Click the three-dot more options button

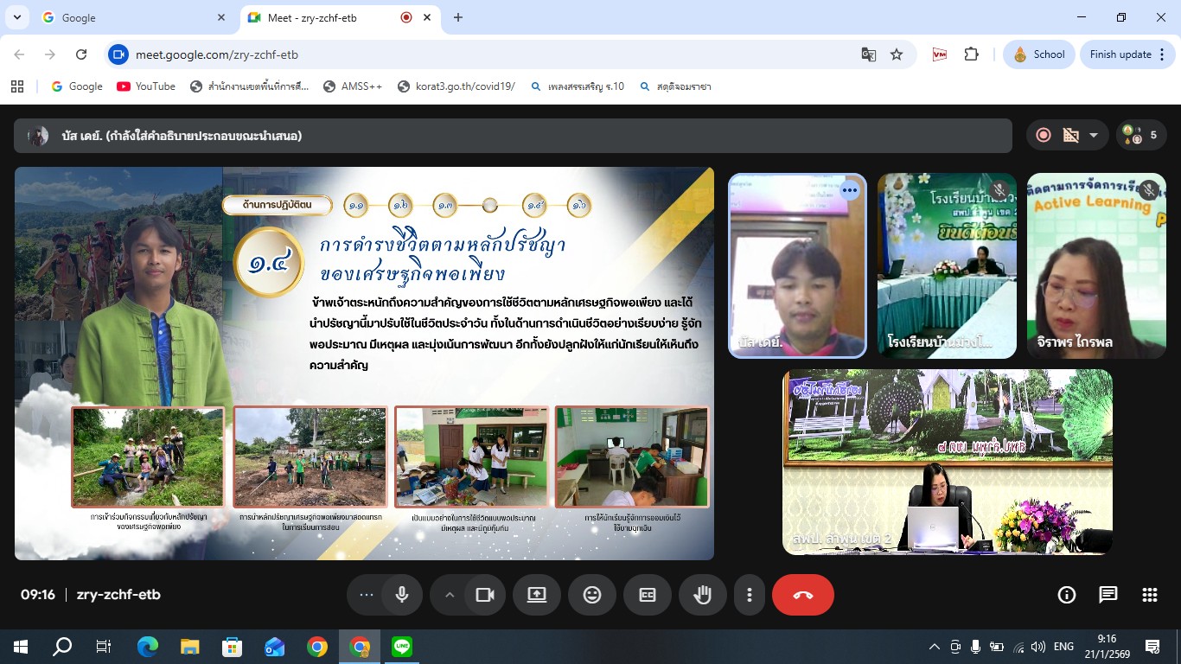tap(749, 595)
